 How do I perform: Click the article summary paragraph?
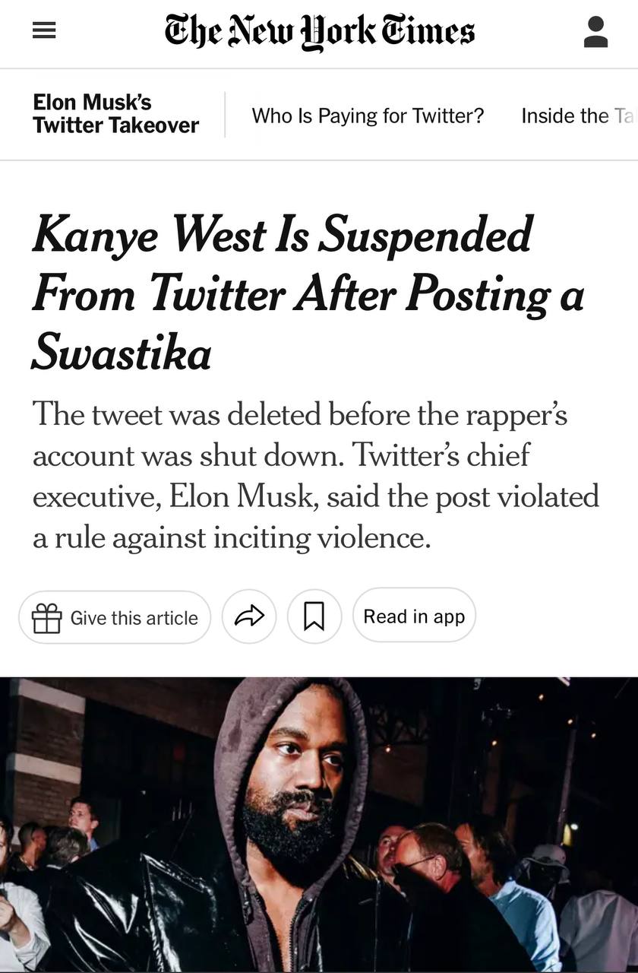tap(315, 476)
